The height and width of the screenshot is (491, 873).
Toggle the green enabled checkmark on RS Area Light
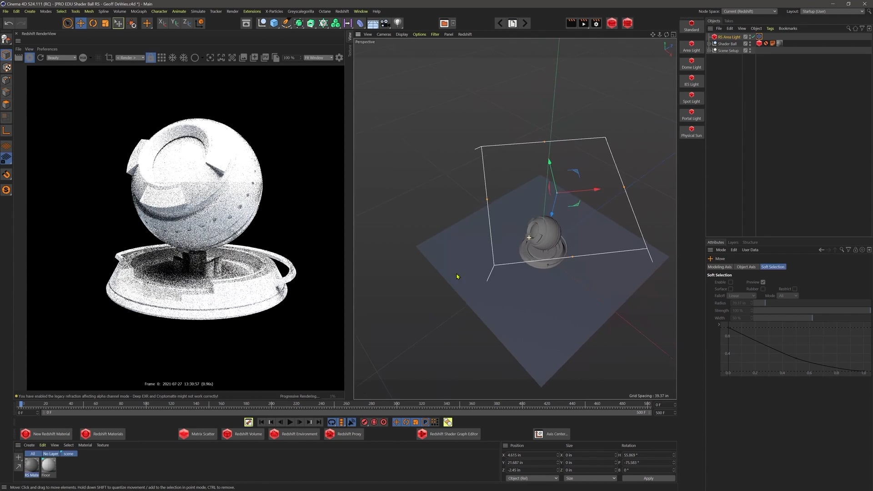point(753,37)
